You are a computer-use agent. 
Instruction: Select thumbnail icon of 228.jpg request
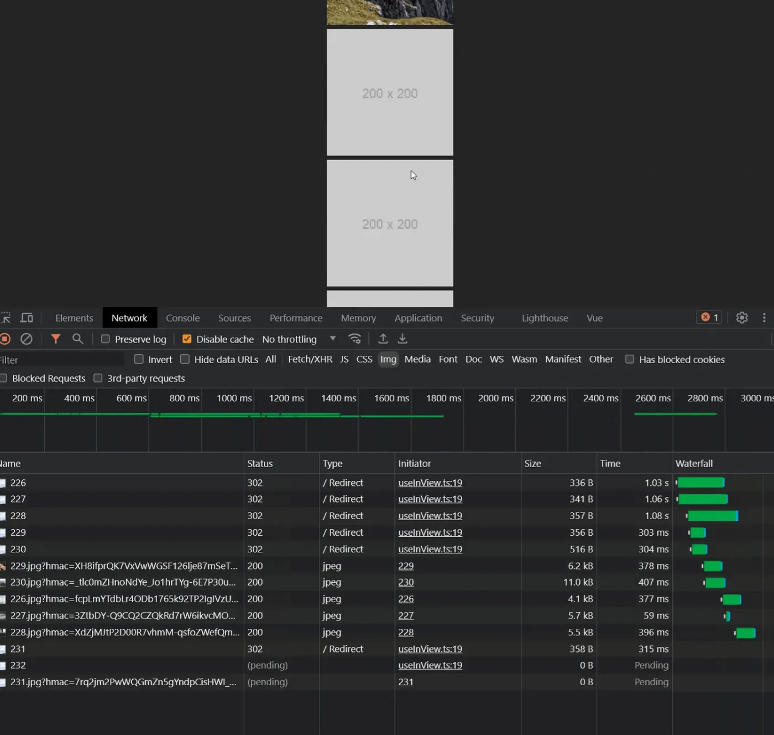pos(3,633)
